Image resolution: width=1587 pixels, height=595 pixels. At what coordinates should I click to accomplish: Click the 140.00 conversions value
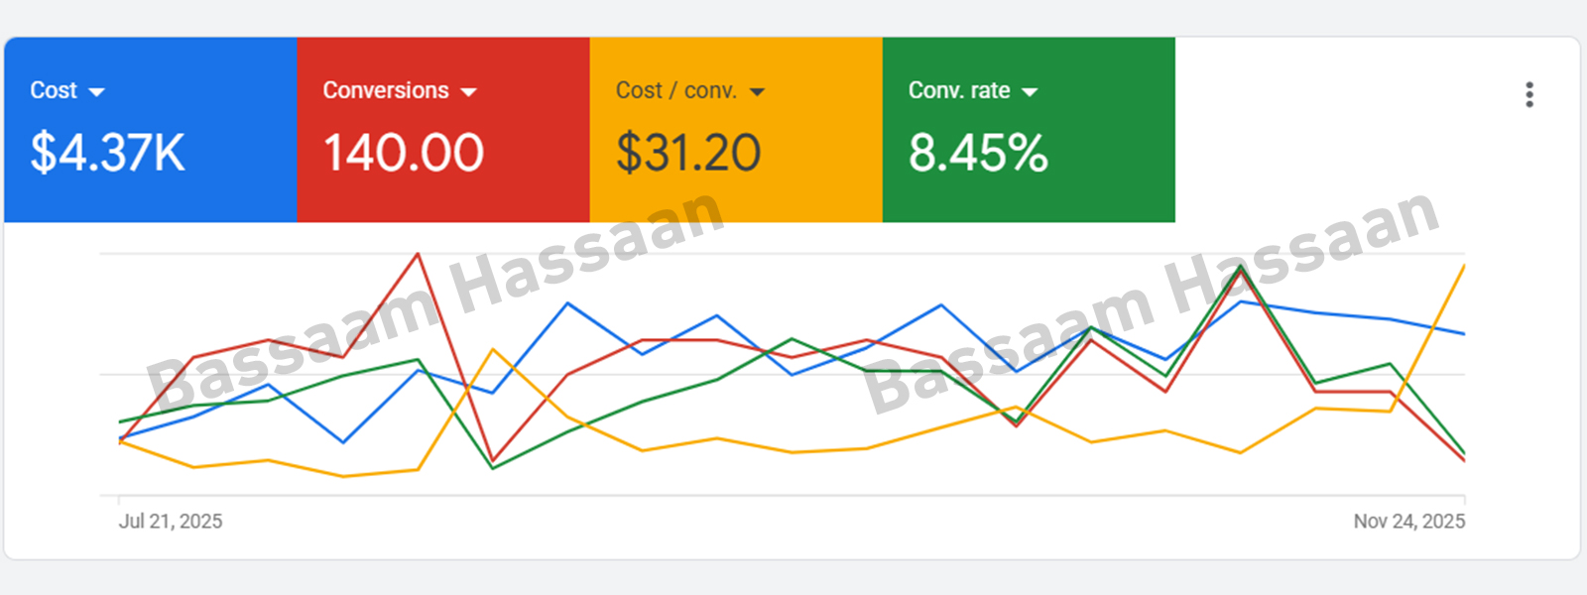click(x=404, y=153)
